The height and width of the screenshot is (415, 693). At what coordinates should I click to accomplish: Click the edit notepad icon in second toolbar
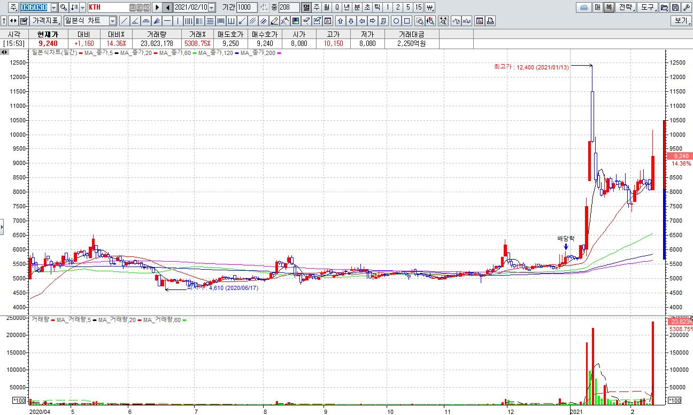[x=24, y=21]
